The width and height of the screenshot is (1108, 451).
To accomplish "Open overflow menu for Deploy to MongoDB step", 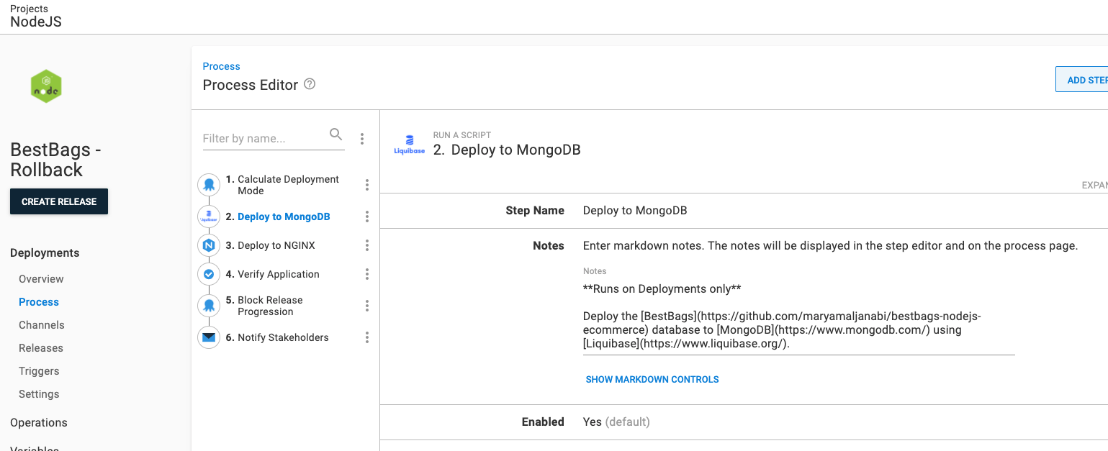I will click(367, 217).
